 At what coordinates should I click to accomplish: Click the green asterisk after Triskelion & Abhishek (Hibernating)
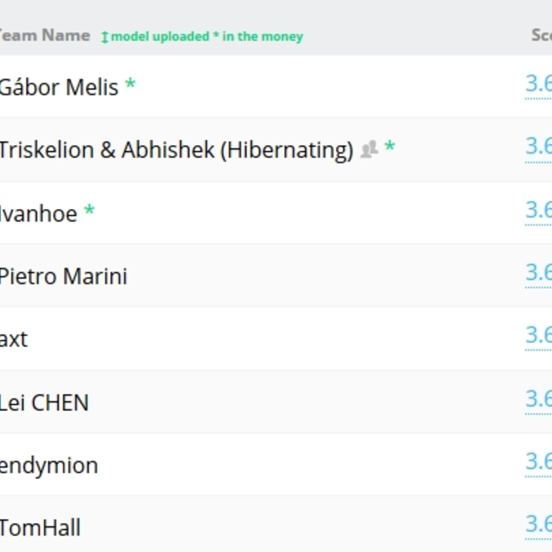pos(390,147)
